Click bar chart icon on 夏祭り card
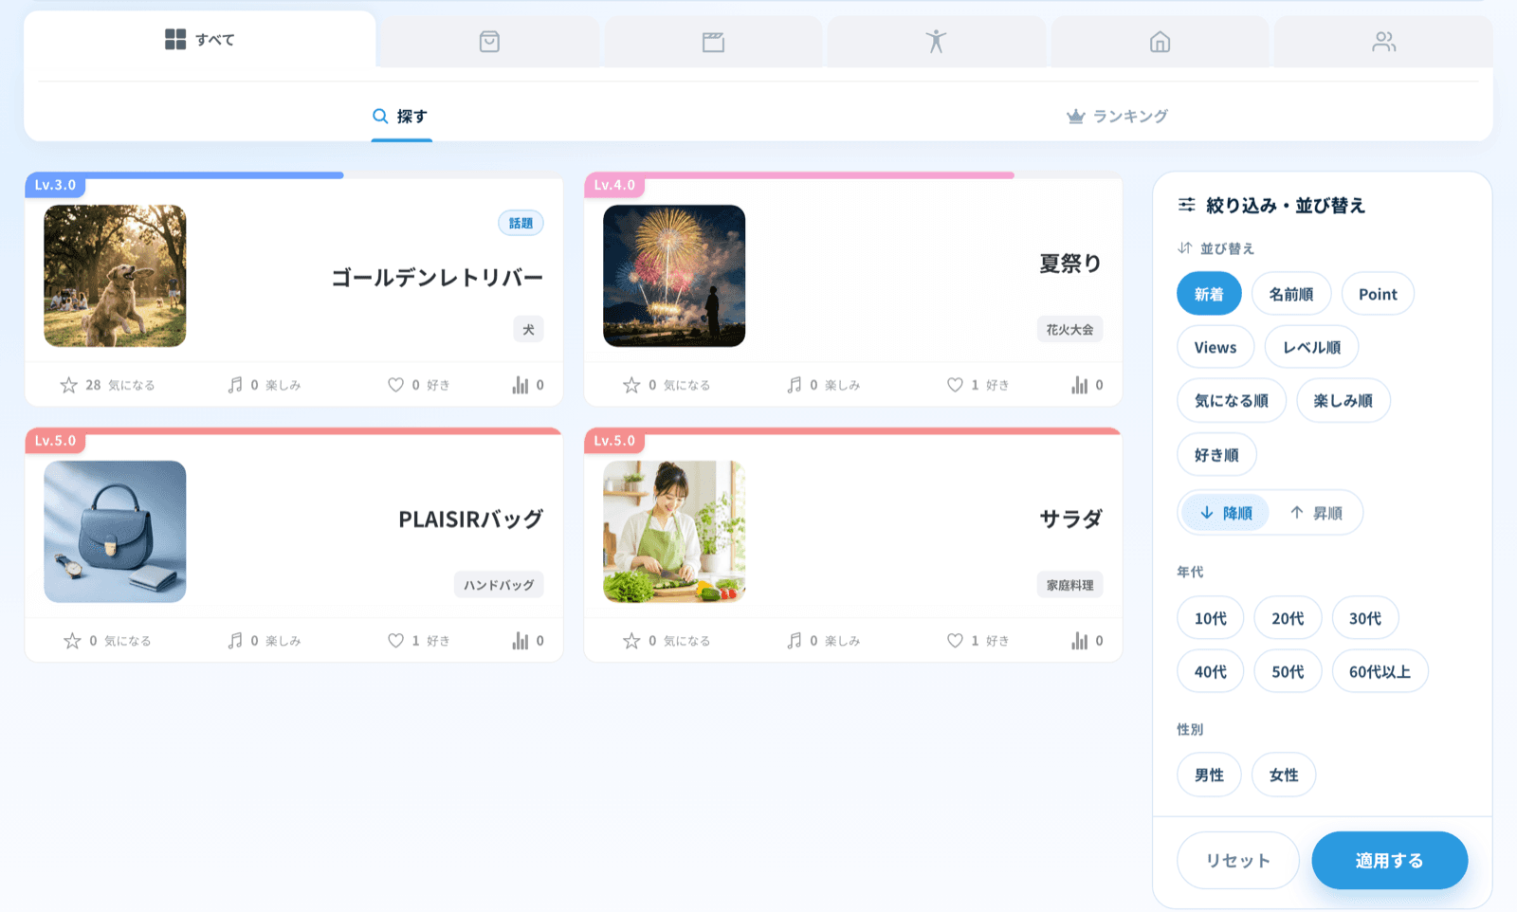Screen dimensions: 1517x912 tap(1080, 385)
